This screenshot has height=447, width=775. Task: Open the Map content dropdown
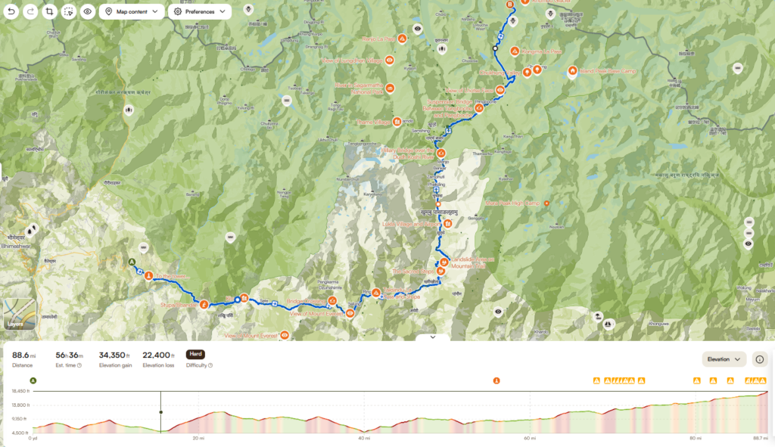[132, 11]
